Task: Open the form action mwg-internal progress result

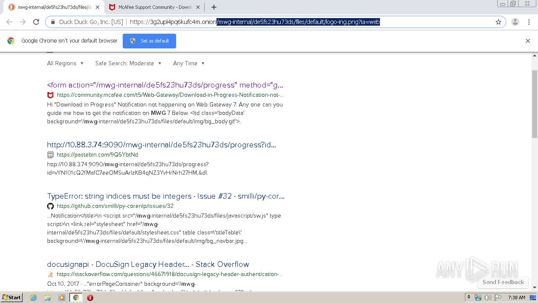Action: pyautogui.click(x=165, y=85)
